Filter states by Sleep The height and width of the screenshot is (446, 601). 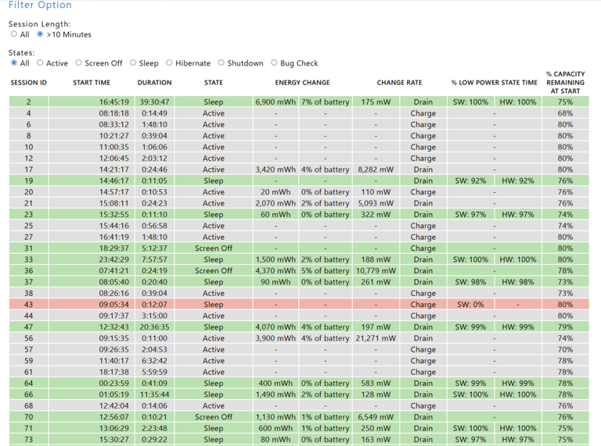(x=133, y=62)
